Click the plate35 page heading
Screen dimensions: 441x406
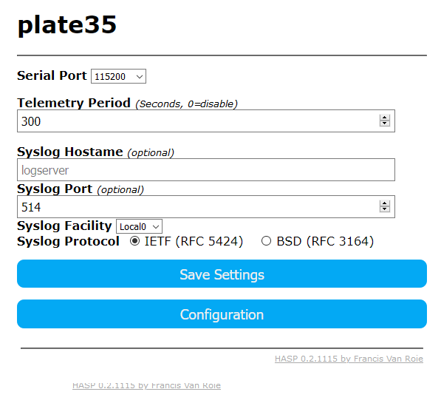click(x=67, y=25)
